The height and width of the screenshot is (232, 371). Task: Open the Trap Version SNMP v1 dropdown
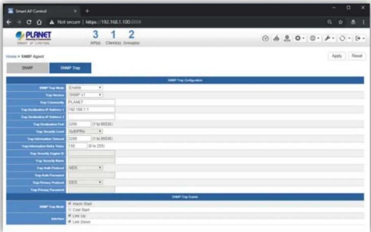(85, 95)
